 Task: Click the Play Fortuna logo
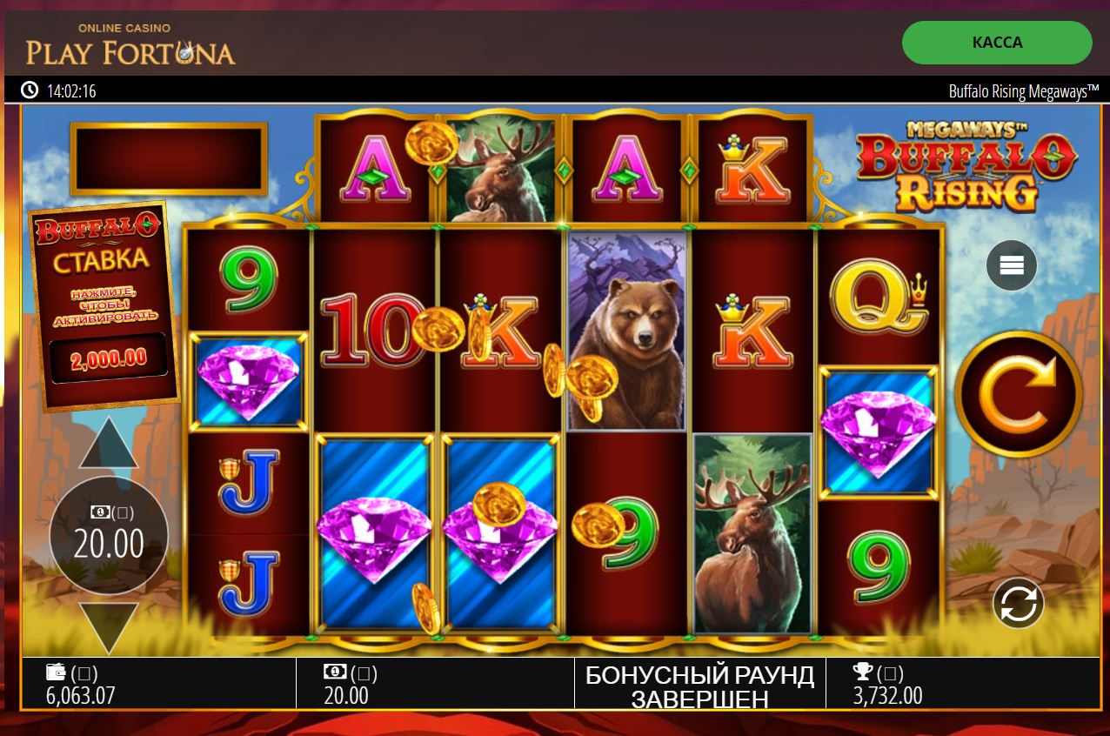[130, 45]
